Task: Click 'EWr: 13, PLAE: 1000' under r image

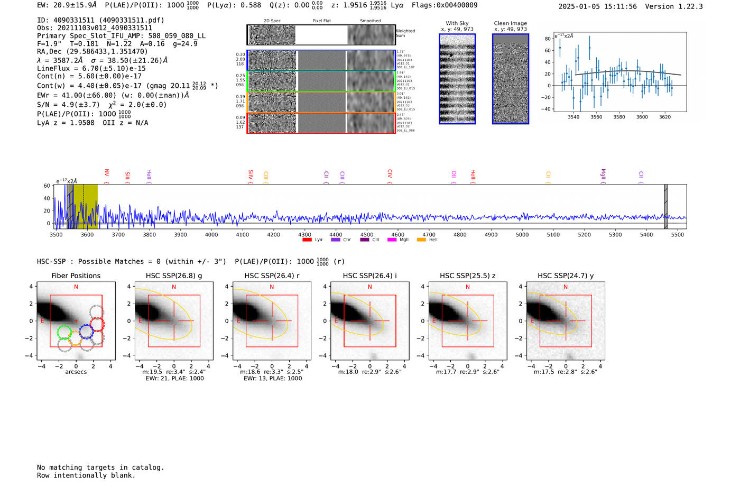Action: [273, 379]
